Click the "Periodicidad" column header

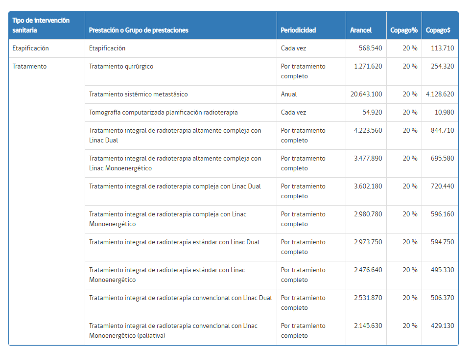coord(298,30)
